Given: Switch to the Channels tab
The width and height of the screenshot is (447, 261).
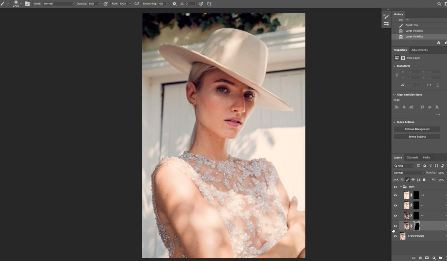Looking at the screenshot, I should click(412, 157).
